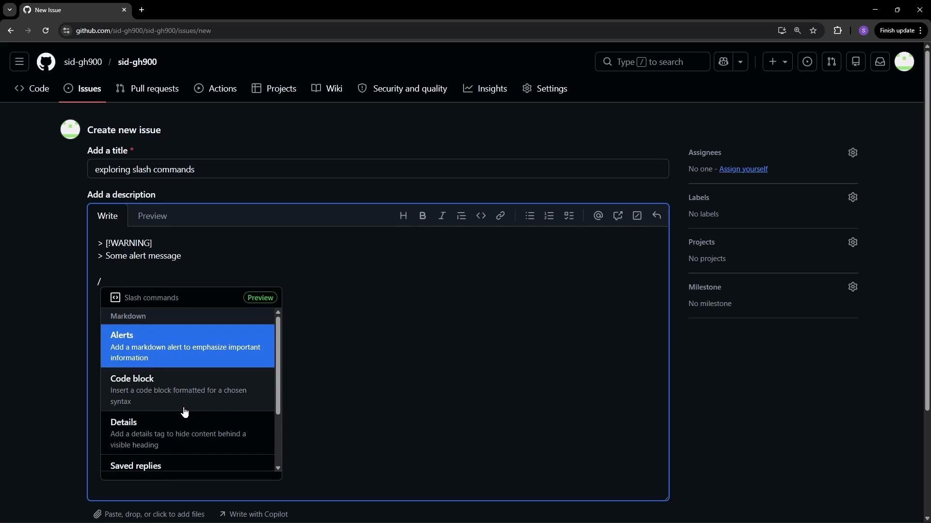Screen dimensions: 931x523
Task: Expand the Copilot dropdown arrow
Action: 740,62
